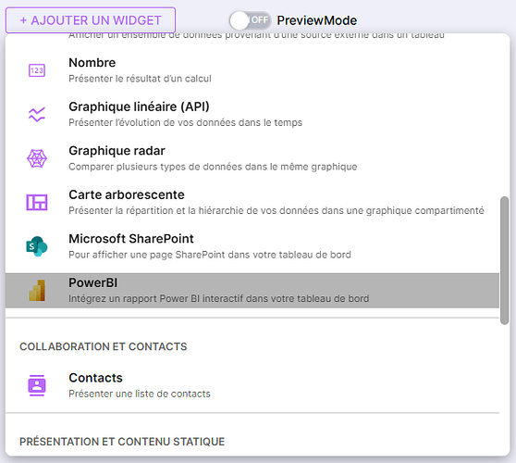Select the Graphique linéaire line chart icon
Viewport: 516px width, 463px height.
click(37, 114)
